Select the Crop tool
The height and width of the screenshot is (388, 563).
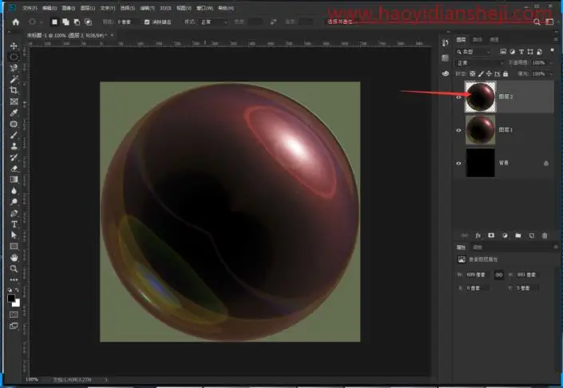pos(14,90)
